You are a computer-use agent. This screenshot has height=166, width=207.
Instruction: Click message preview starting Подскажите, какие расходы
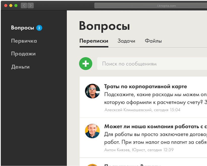point(156,98)
